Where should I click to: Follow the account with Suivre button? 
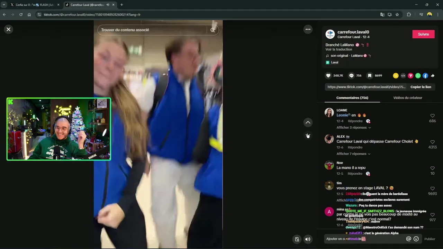tap(423, 34)
